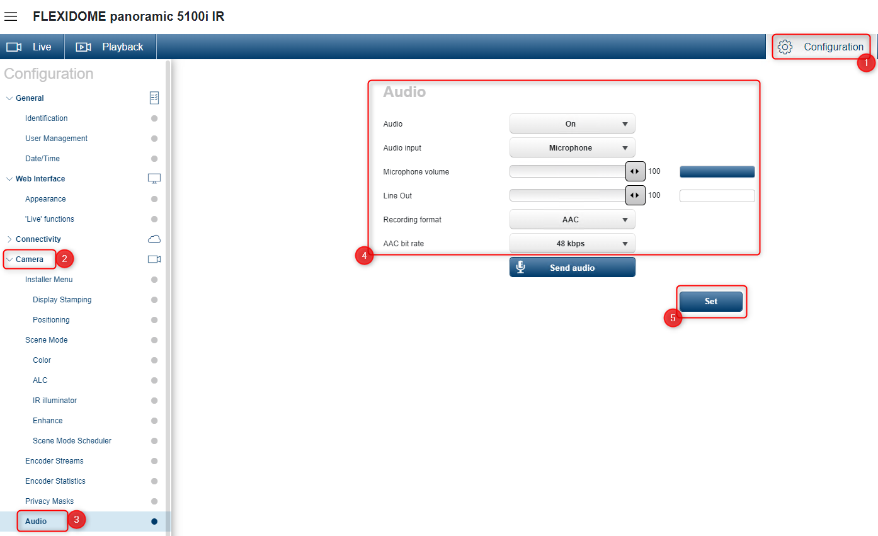This screenshot has width=878, height=536.
Task: Collapse the General section chevron
Action: tap(9, 98)
